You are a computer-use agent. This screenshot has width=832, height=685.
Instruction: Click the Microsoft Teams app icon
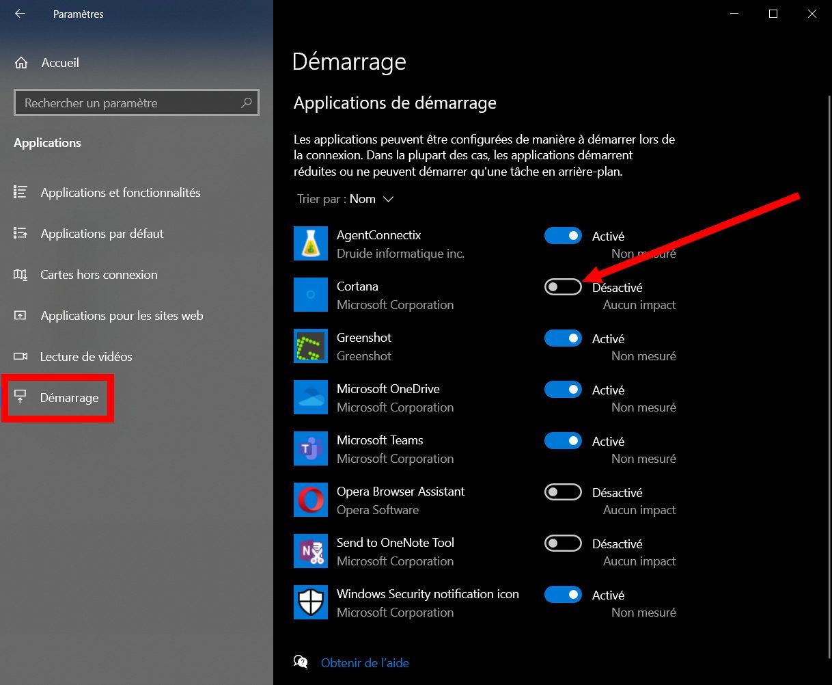311,448
